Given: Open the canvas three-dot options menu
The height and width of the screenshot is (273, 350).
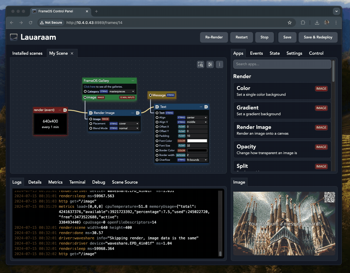Looking at the screenshot, I should point(219,64).
